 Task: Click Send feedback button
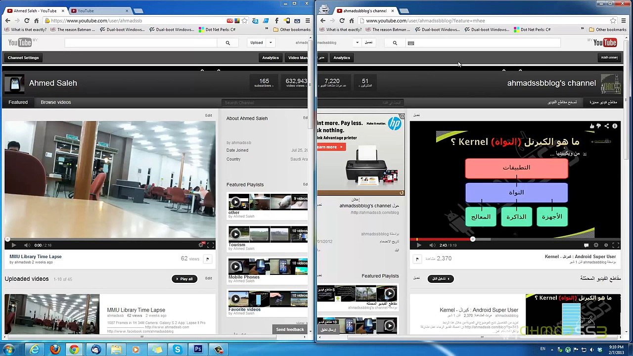point(290,330)
